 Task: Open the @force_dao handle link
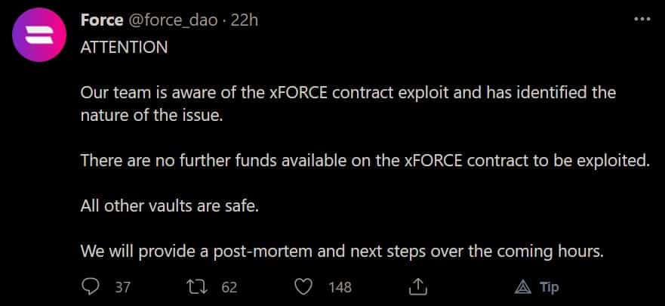pyautogui.click(x=173, y=20)
